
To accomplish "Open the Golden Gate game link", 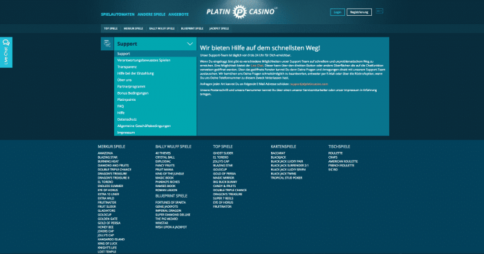I will [107, 219].
